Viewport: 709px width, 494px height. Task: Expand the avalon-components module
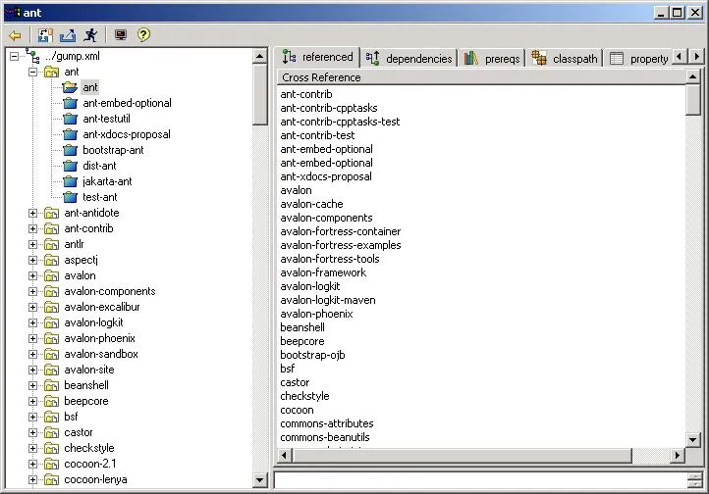tap(32, 291)
